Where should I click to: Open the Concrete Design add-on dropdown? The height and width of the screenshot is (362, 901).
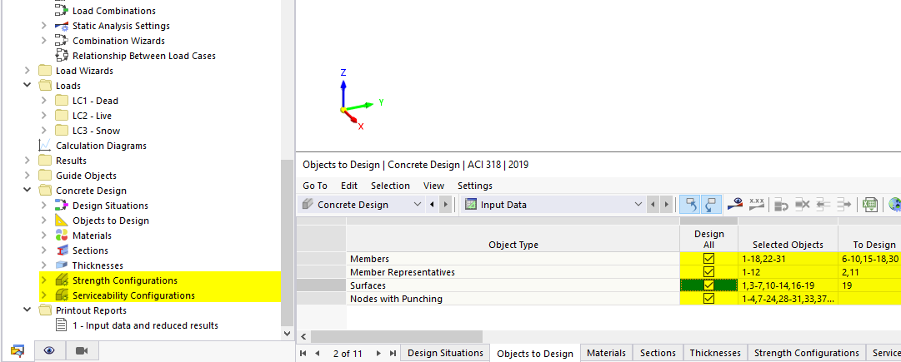point(418,204)
